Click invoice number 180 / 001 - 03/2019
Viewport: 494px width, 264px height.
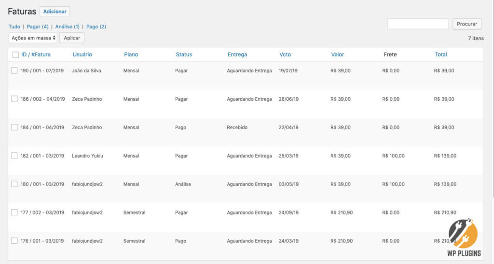tap(42, 184)
